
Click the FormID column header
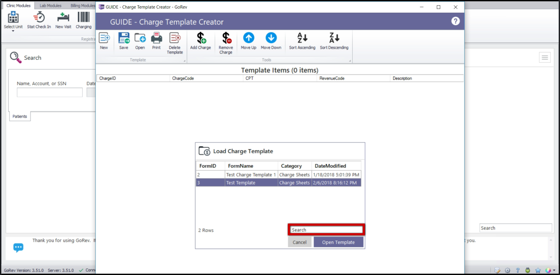[x=210, y=166]
